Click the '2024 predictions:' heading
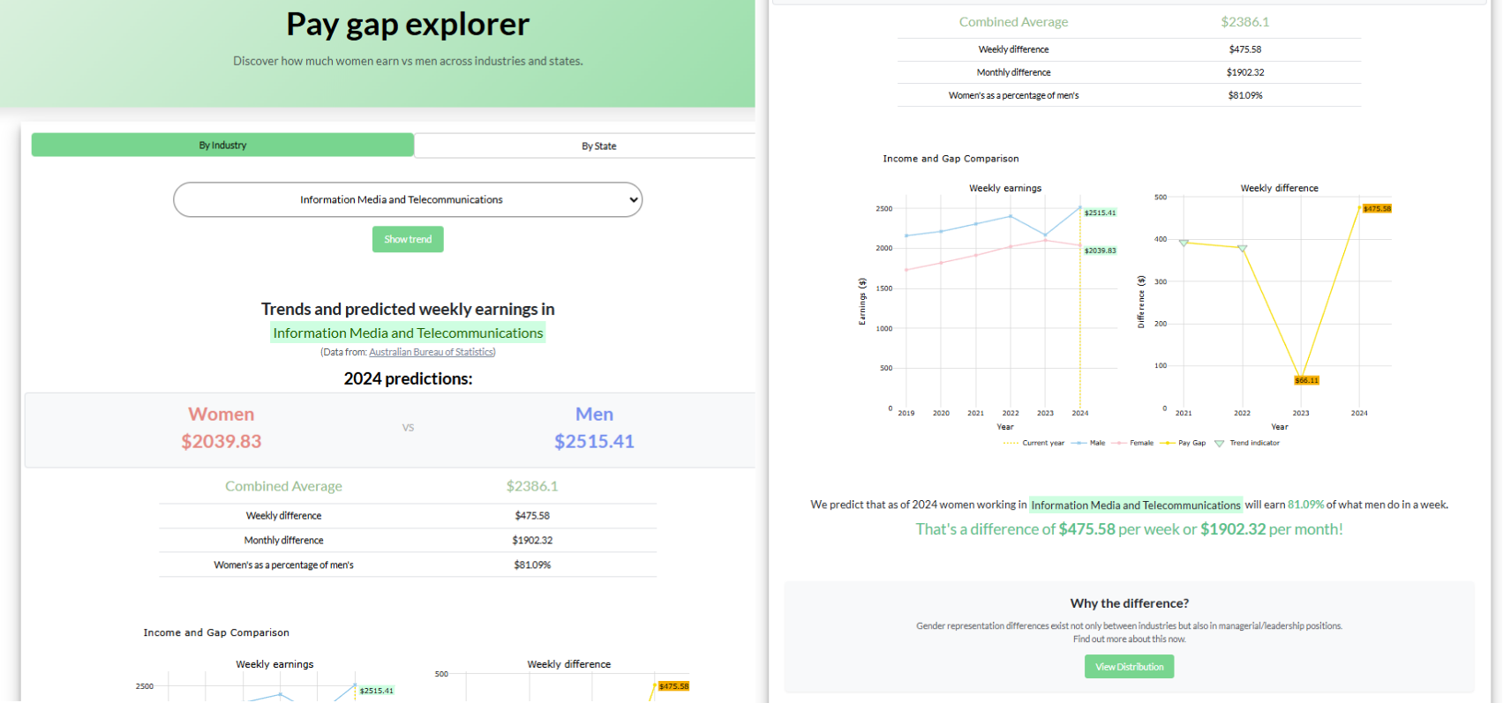 408,378
